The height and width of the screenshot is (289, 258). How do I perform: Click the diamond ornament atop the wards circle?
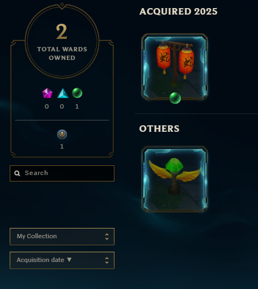(62, 4)
